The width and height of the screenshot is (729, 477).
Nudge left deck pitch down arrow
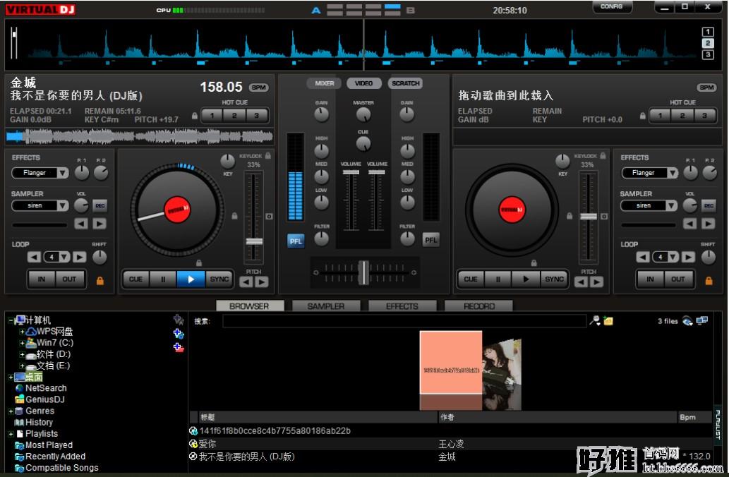tap(246, 282)
